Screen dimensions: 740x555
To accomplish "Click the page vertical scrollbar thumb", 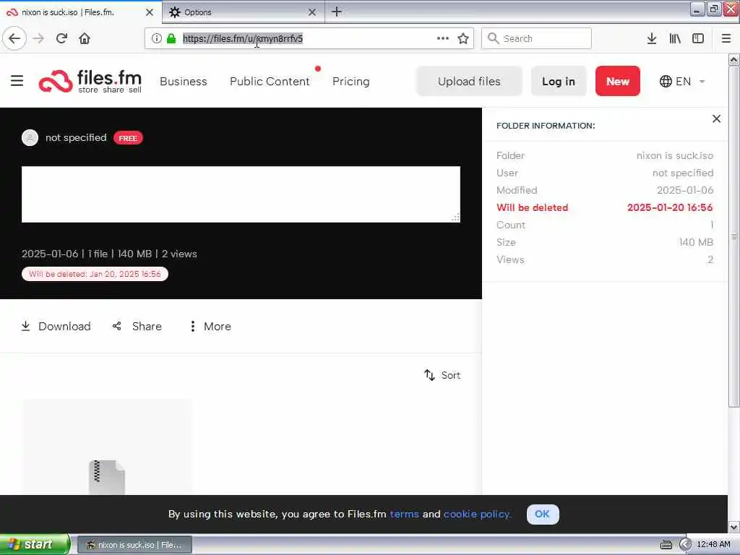I will click(734, 236).
